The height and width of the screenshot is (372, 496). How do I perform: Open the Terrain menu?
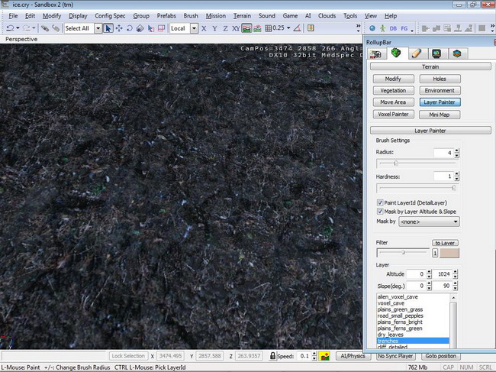click(242, 16)
